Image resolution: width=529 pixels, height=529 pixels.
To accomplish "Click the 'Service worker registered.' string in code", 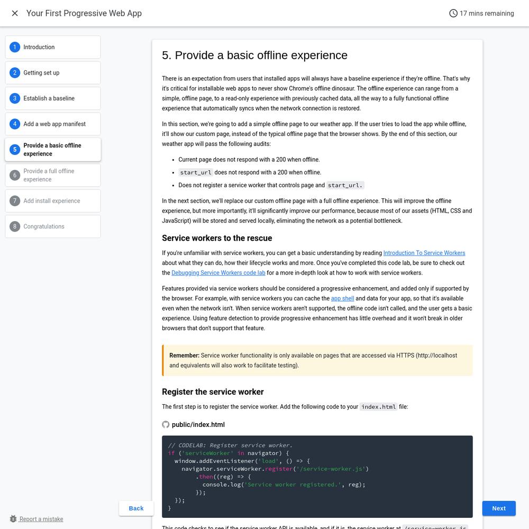I will [293, 485].
